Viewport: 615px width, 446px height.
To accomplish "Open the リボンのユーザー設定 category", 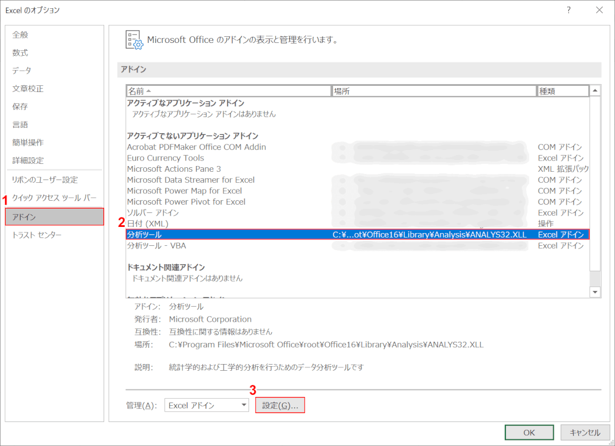I will pyautogui.click(x=45, y=180).
